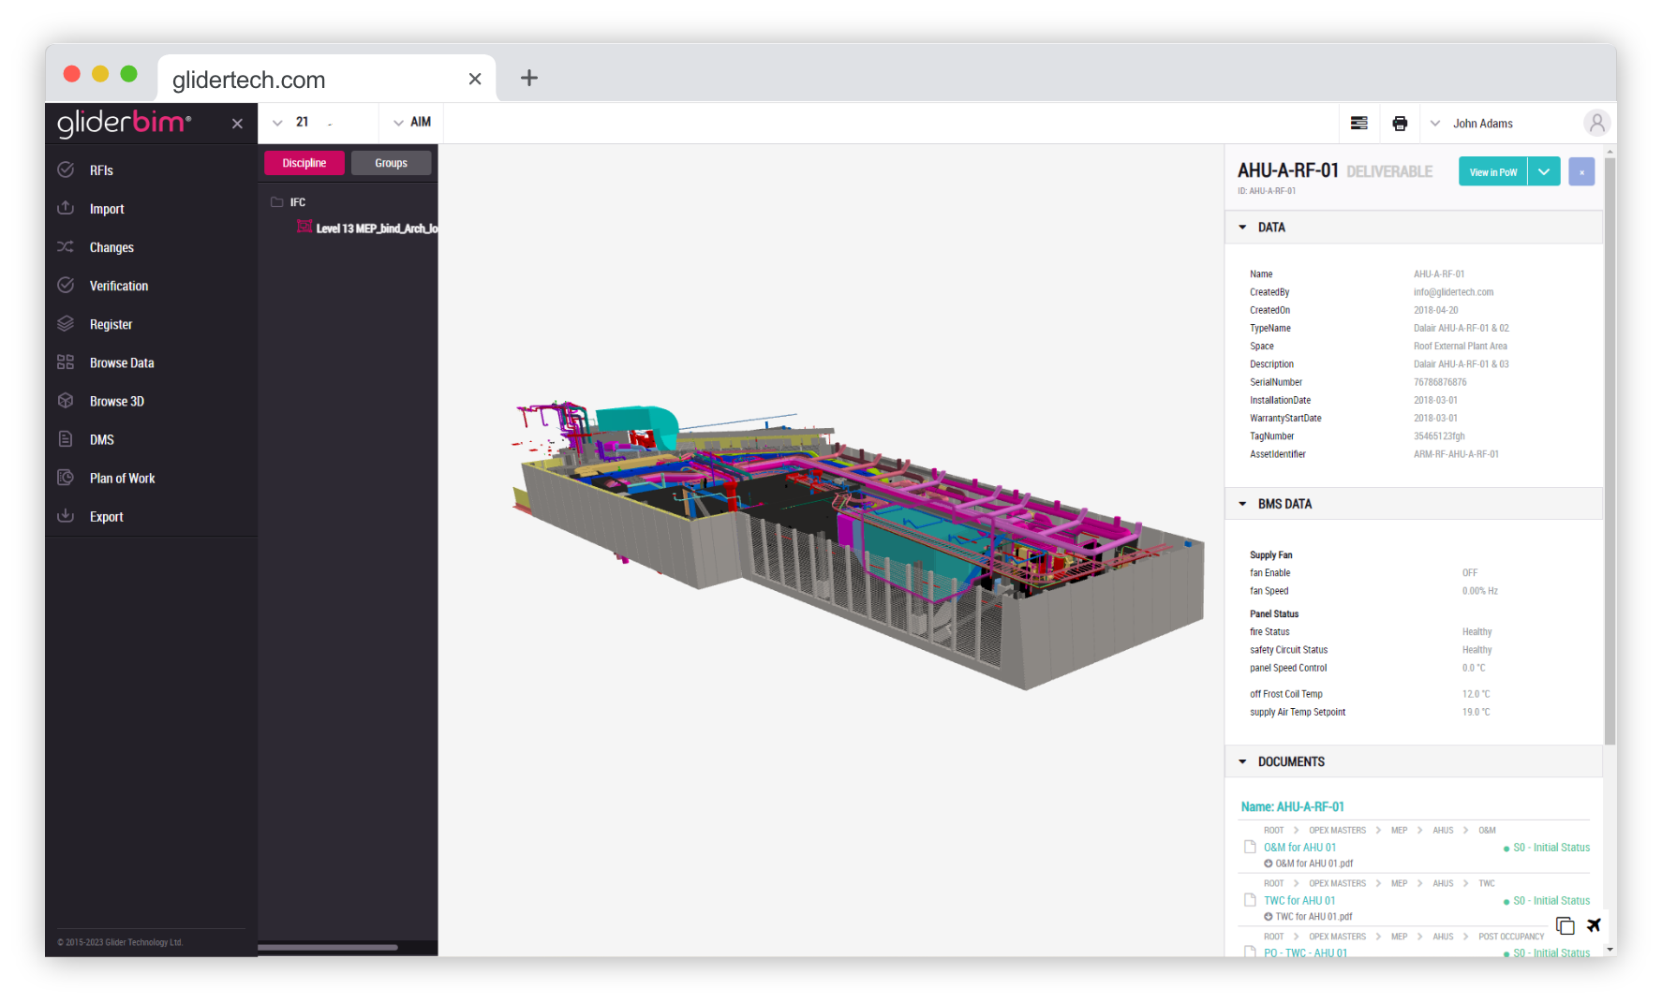Open Browse 3D from the sidebar
The height and width of the screenshot is (1004, 1662).
click(x=116, y=401)
